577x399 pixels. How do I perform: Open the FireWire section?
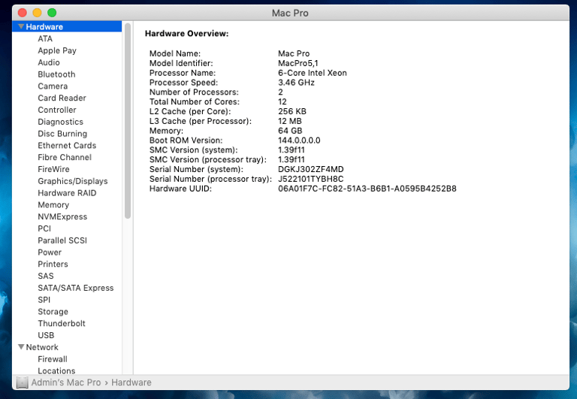pyautogui.click(x=53, y=169)
